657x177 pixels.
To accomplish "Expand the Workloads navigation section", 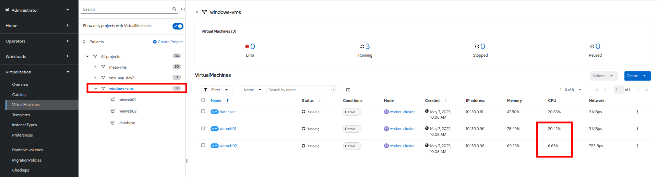I will [37, 57].
